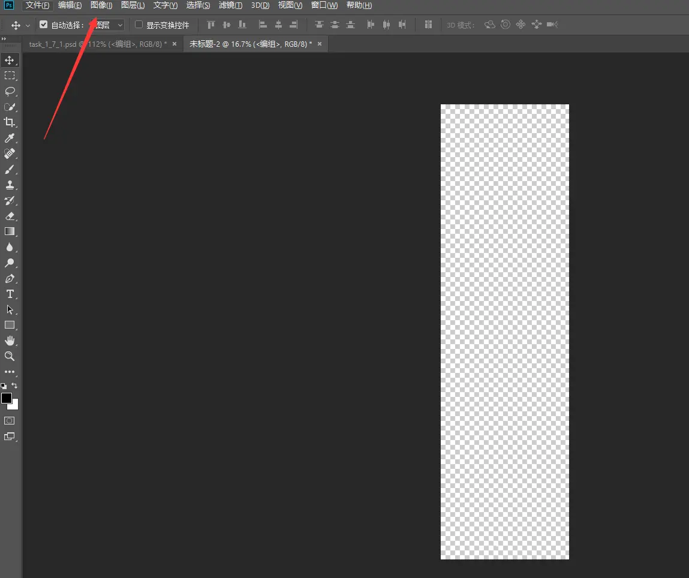Image resolution: width=689 pixels, height=578 pixels.
Task: Open the Move tool preset picker arrow
Action: (28, 25)
